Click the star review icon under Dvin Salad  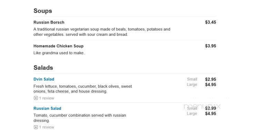coord(36,98)
